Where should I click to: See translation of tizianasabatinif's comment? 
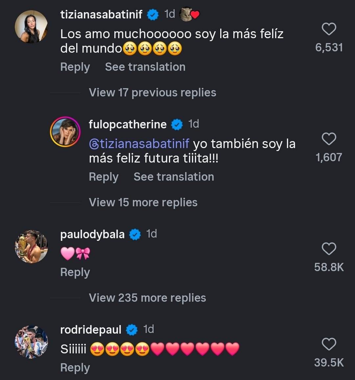(x=145, y=67)
